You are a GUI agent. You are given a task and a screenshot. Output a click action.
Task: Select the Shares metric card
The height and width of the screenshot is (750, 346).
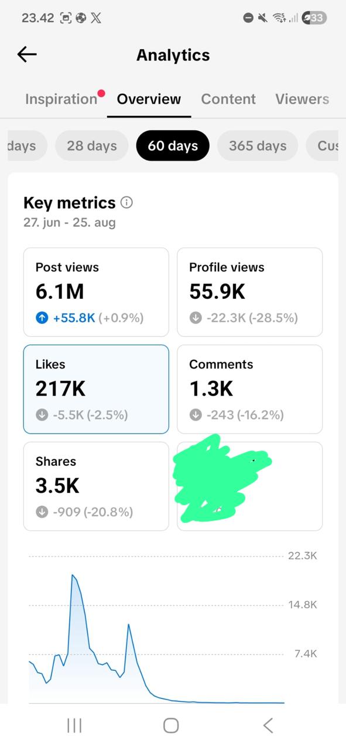click(96, 486)
